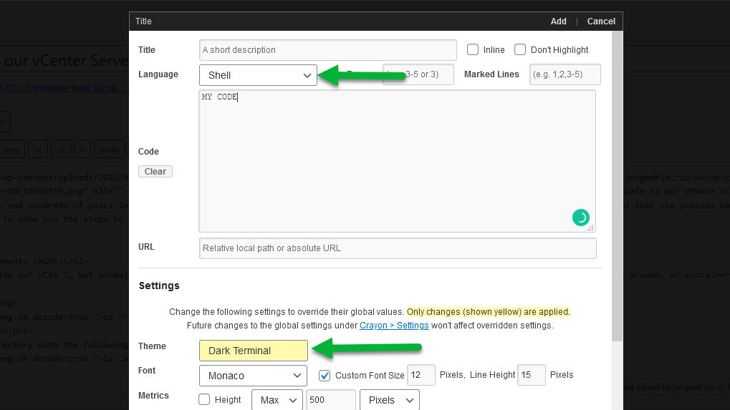Click the Marked Lines input field
Screen dimensions: 730x410
coord(565,74)
